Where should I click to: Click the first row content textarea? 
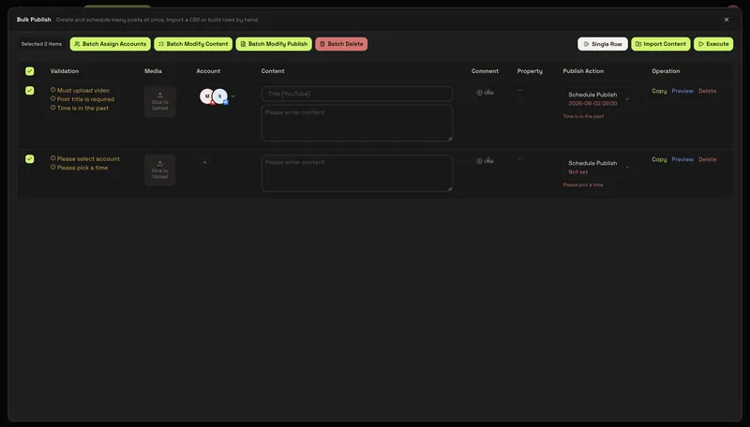(357, 124)
